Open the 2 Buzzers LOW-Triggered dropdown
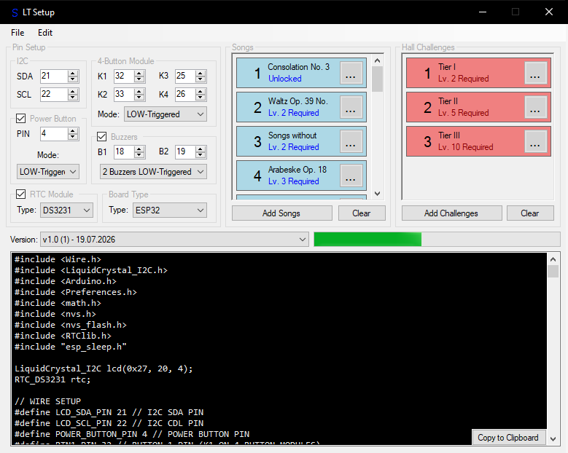Screen dimensions: 568x453 pyautogui.click(x=153, y=171)
